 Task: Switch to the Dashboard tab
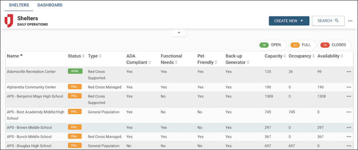click(x=50, y=5)
